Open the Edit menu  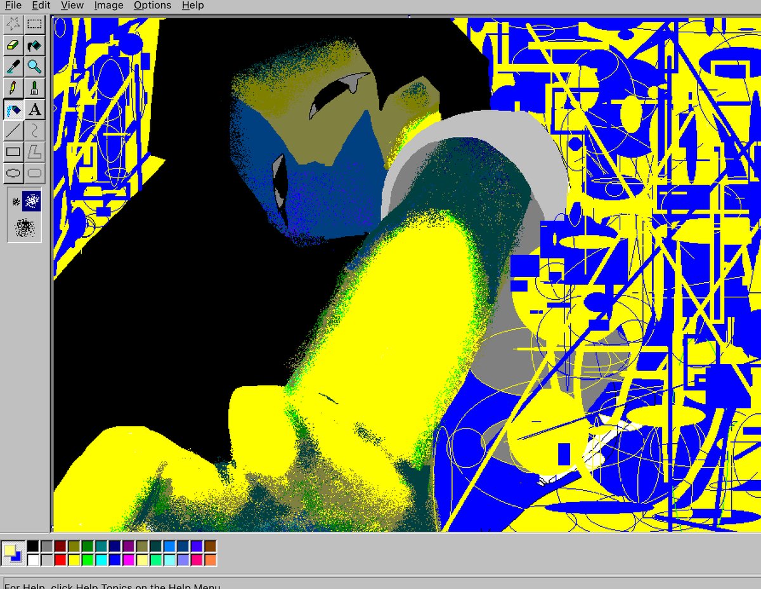pos(41,5)
